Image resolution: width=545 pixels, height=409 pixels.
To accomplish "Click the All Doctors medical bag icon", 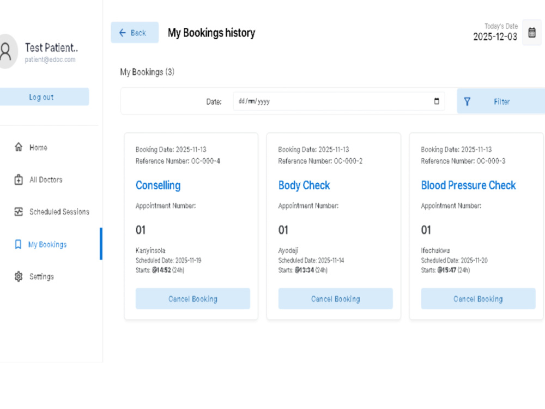I will [x=19, y=179].
